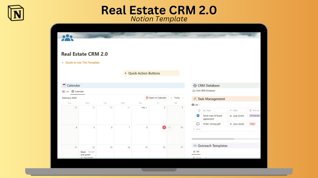Click the red Calendar heading icon
Screen dimensions: 318x178
(64, 85)
